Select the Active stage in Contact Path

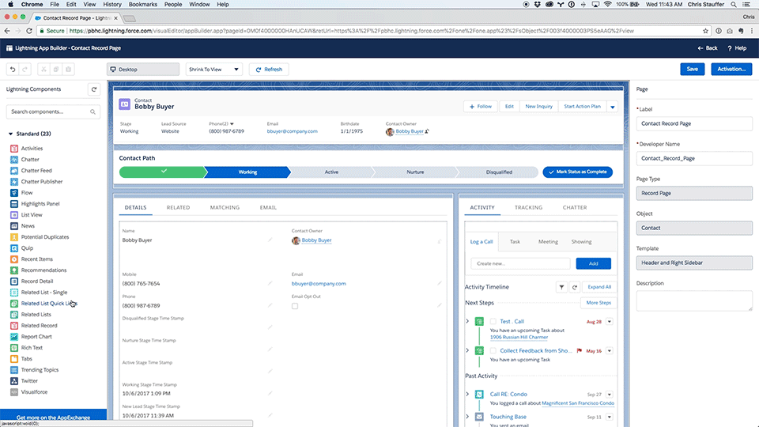point(331,172)
